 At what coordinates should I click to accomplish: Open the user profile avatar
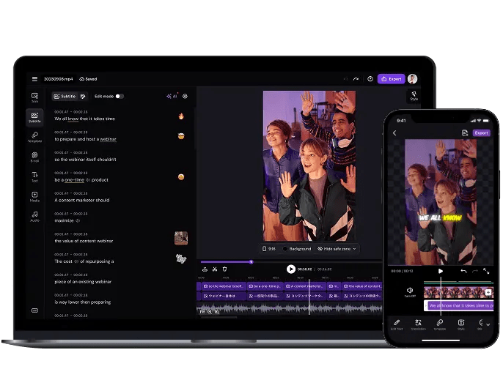pyautogui.click(x=413, y=79)
